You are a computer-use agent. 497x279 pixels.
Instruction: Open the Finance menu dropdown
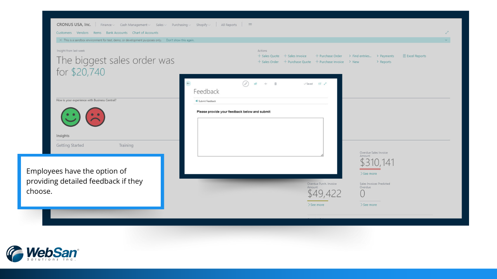coord(108,25)
